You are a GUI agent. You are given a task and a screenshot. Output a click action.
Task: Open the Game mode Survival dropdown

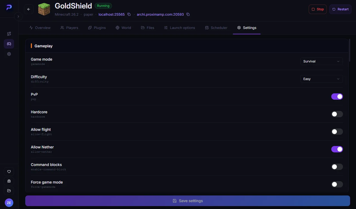(x=322, y=61)
